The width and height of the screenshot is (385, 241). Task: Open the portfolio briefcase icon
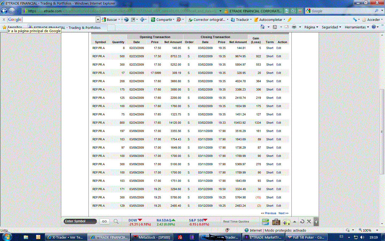click(x=276, y=222)
